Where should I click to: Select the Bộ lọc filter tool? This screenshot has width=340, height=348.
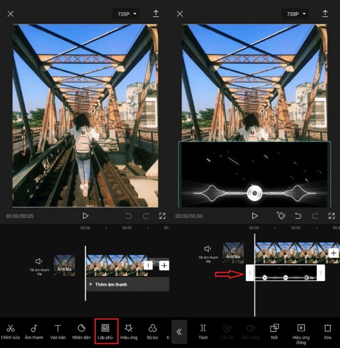(152, 331)
